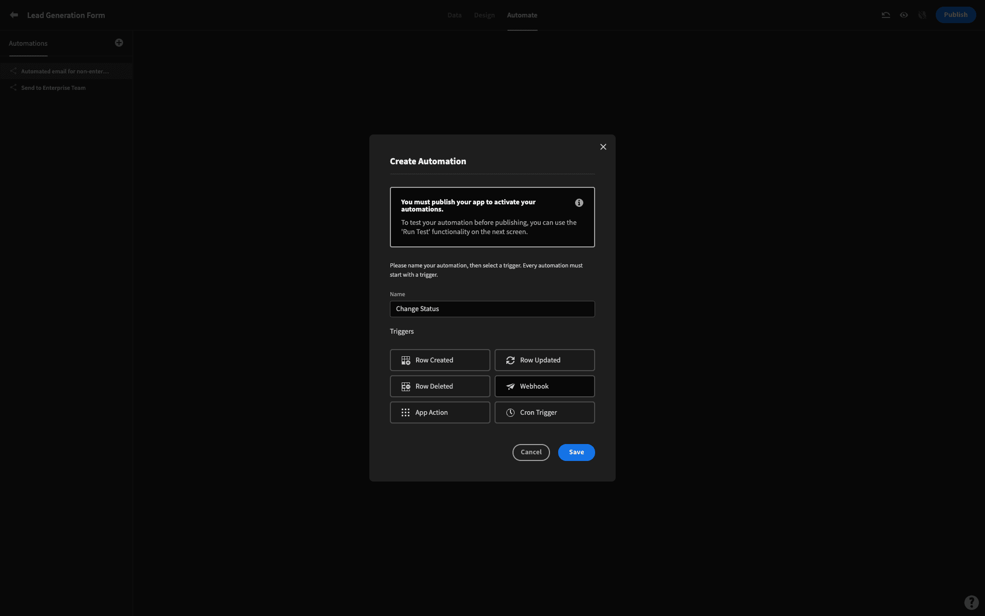Cancel the automation creation

coord(531,452)
